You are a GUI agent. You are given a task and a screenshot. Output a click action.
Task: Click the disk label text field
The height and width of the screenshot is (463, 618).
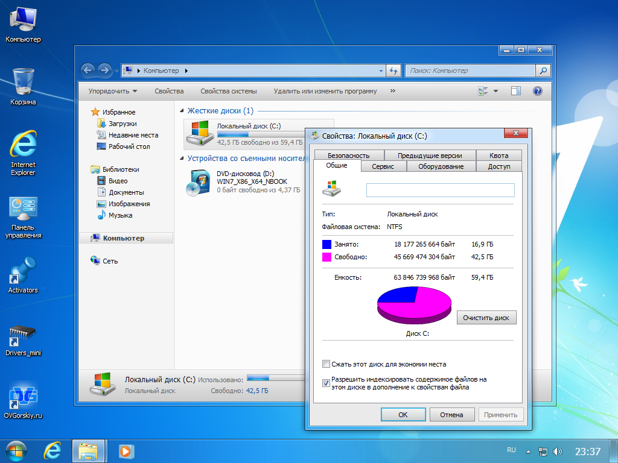pos(440,190)
